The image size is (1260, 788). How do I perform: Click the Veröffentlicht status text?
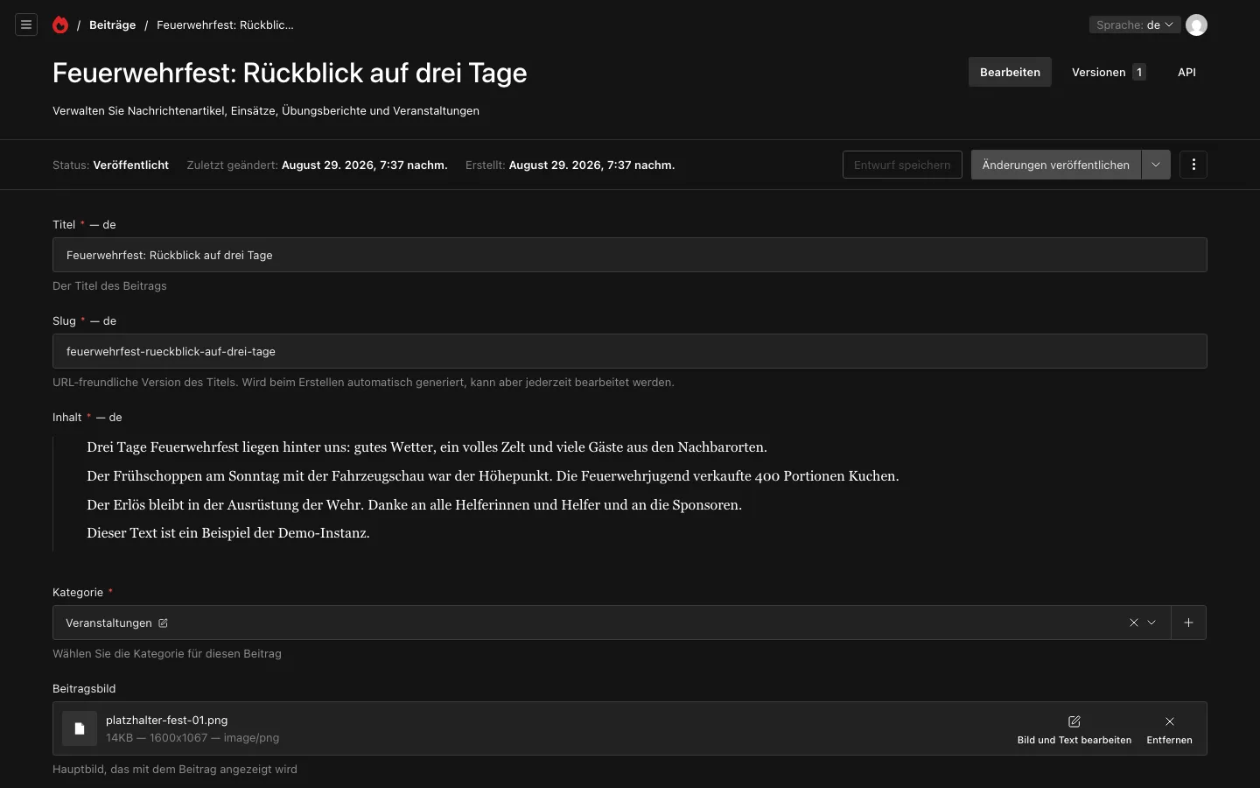[131, 165]
